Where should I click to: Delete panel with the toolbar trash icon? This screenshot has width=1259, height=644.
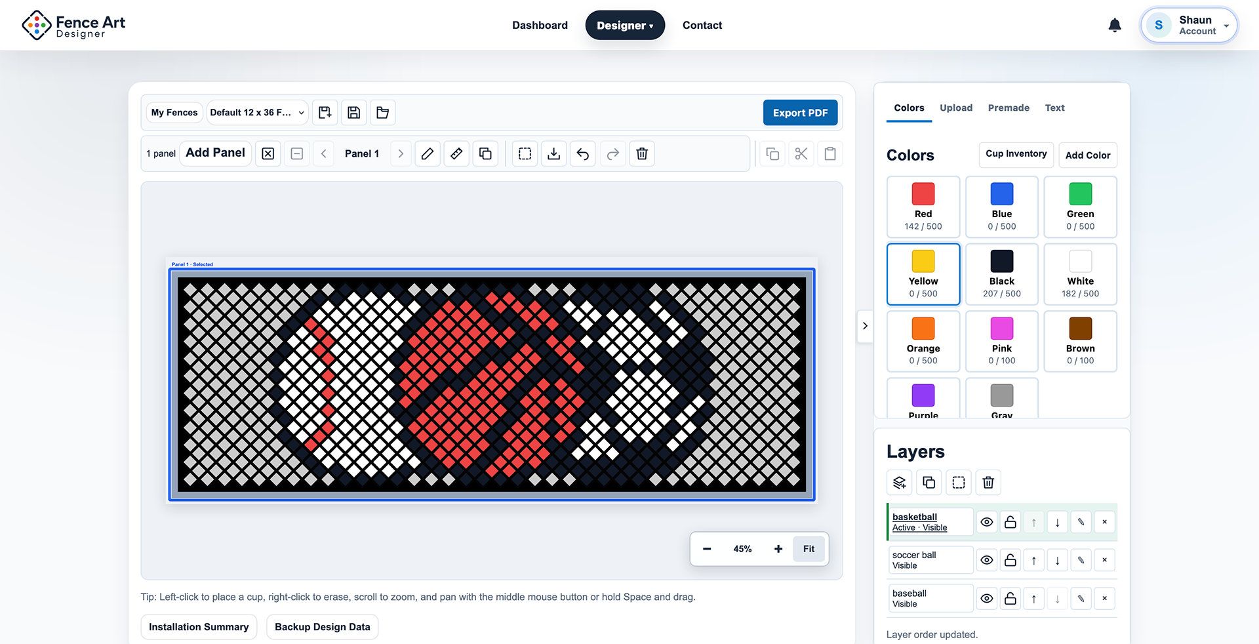(643, 153)
